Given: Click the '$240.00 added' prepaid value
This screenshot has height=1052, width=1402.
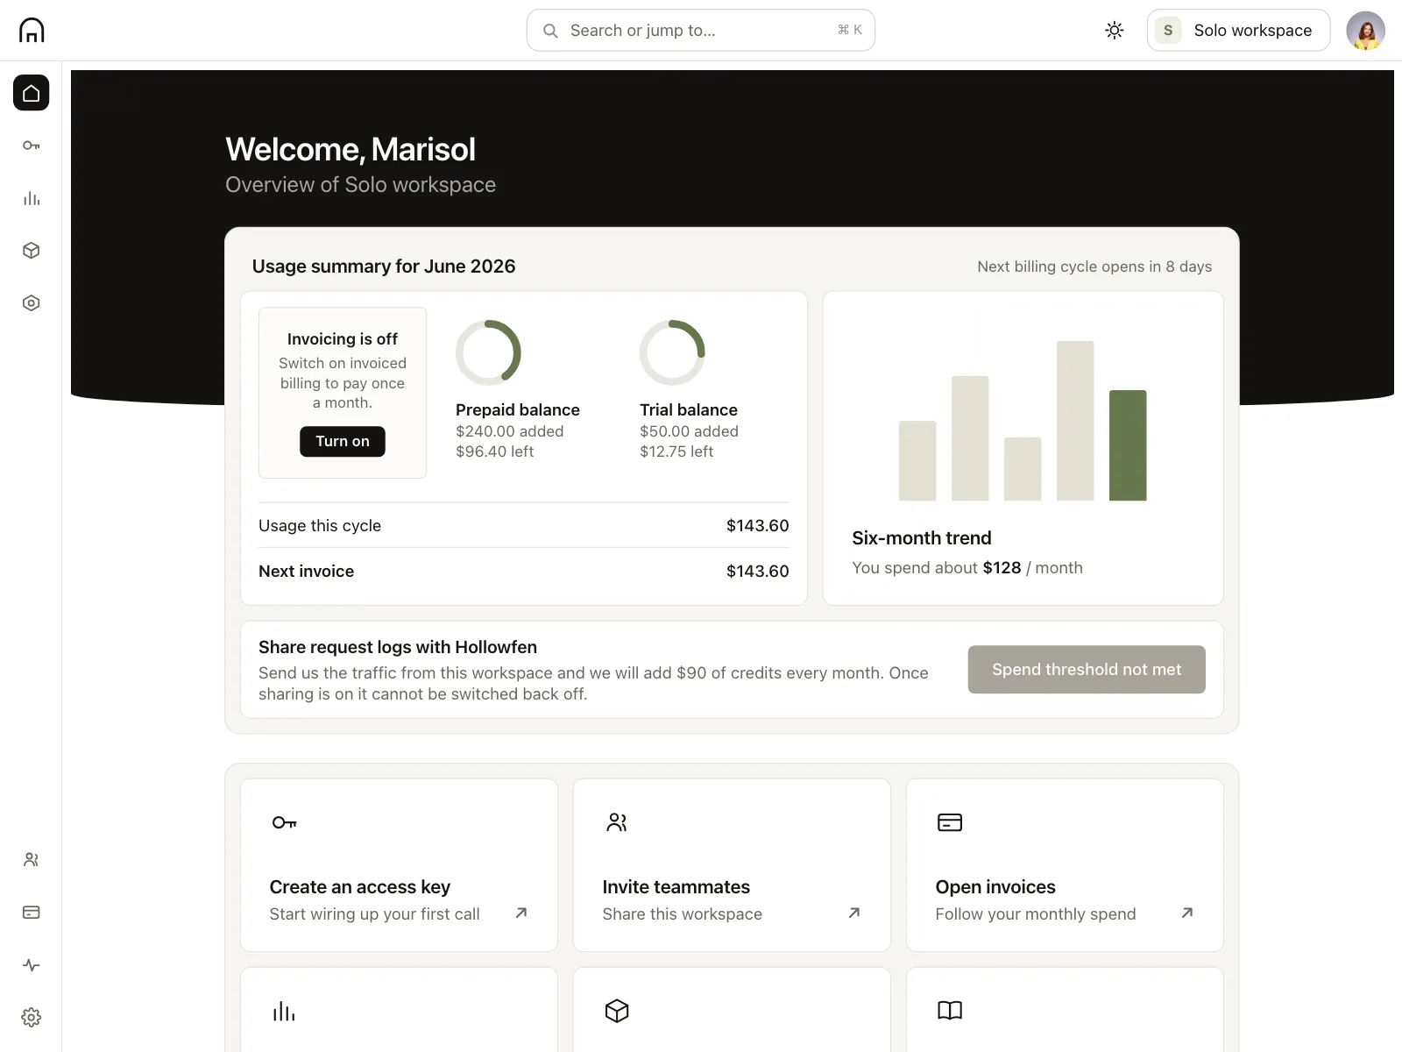Looking at the screenshot, I should pos(509,431).
